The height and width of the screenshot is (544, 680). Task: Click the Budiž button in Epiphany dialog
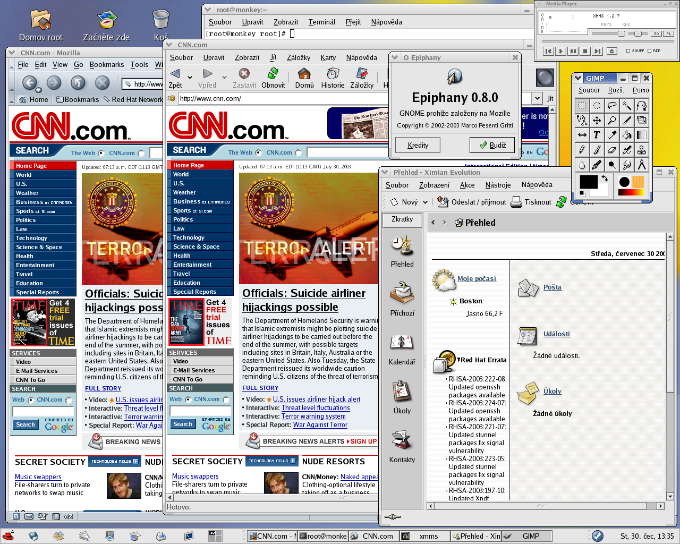(492, 145)
